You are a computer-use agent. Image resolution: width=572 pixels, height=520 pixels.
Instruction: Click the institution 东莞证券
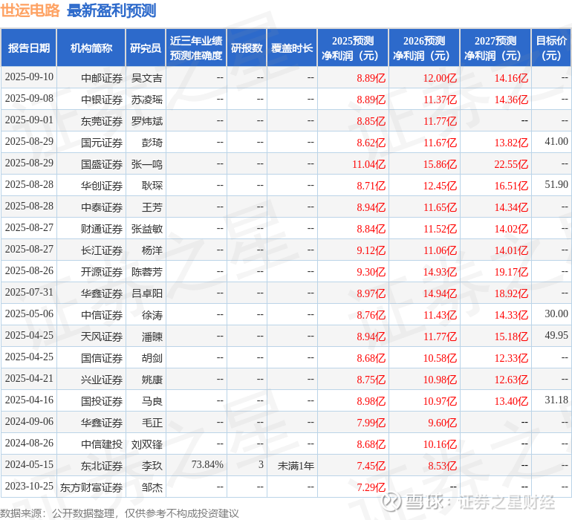(x=102, y=121)
